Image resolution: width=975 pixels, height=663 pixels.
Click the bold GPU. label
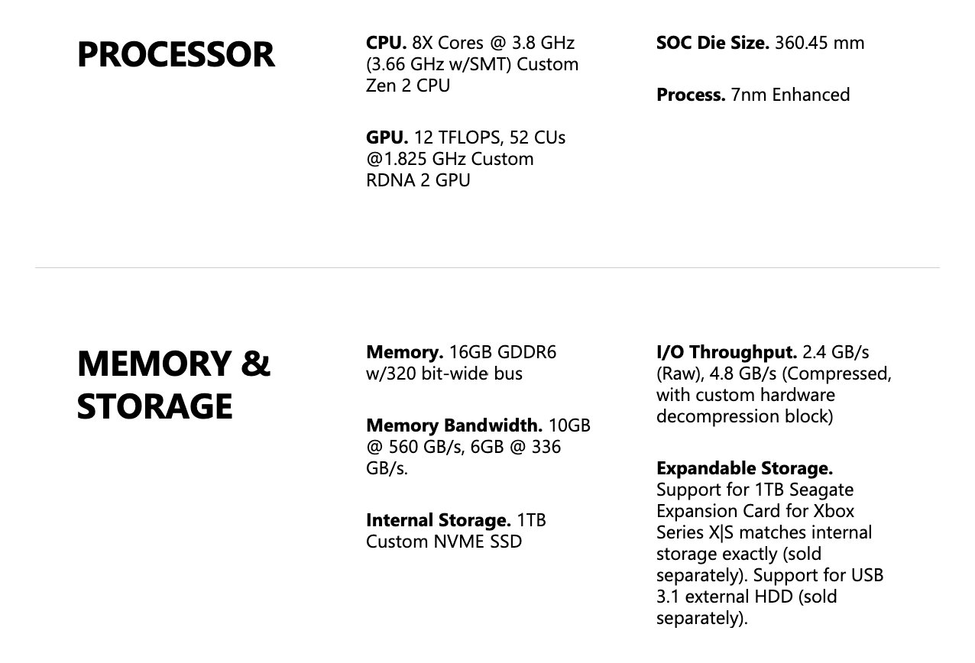pos(387,137)
